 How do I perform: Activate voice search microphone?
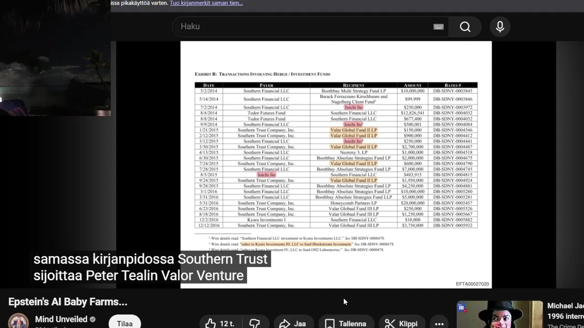pyautogui.click(x=500, y=27)
